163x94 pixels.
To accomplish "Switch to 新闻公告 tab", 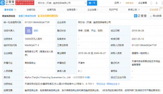I will [x=134, y=10].
